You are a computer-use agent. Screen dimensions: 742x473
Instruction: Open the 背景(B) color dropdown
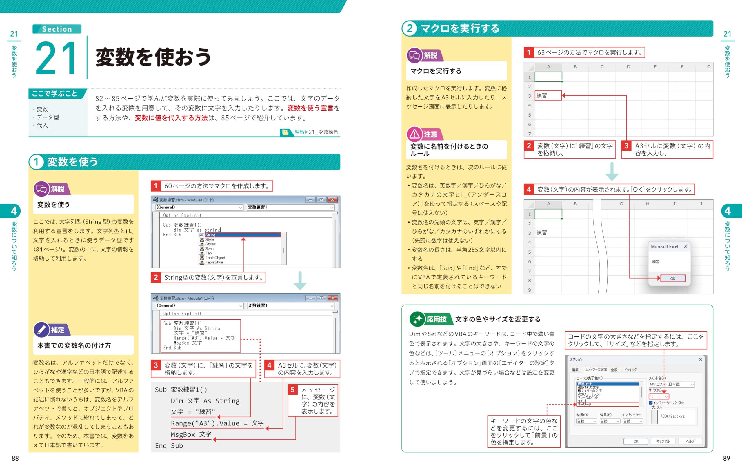[x=610, y=421]
